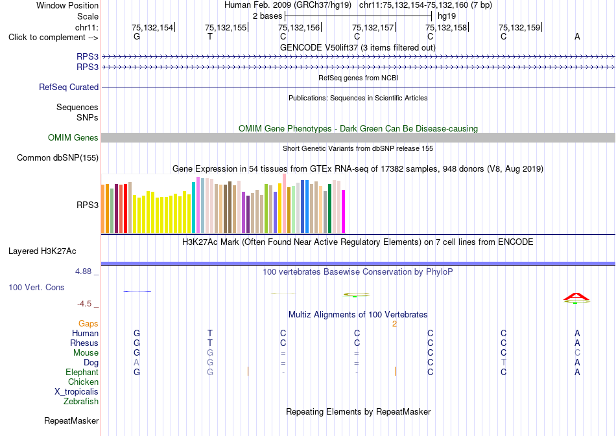Viewport: 616px width, 436px height.
Task: Click A base in Elephant alignment row
Action: (x=577, y=372)
